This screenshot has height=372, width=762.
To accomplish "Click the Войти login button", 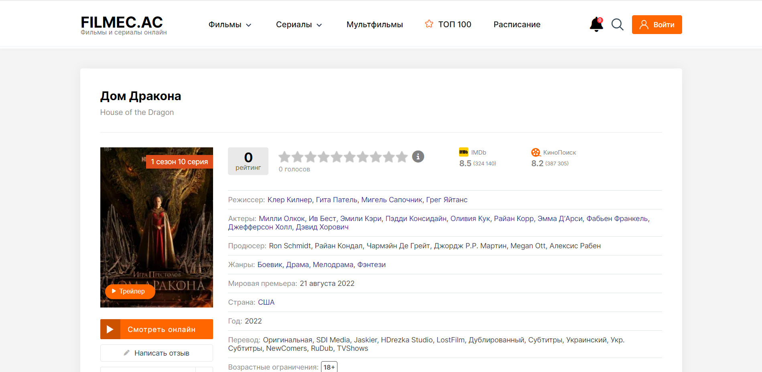I will click(x=657, y=24).
